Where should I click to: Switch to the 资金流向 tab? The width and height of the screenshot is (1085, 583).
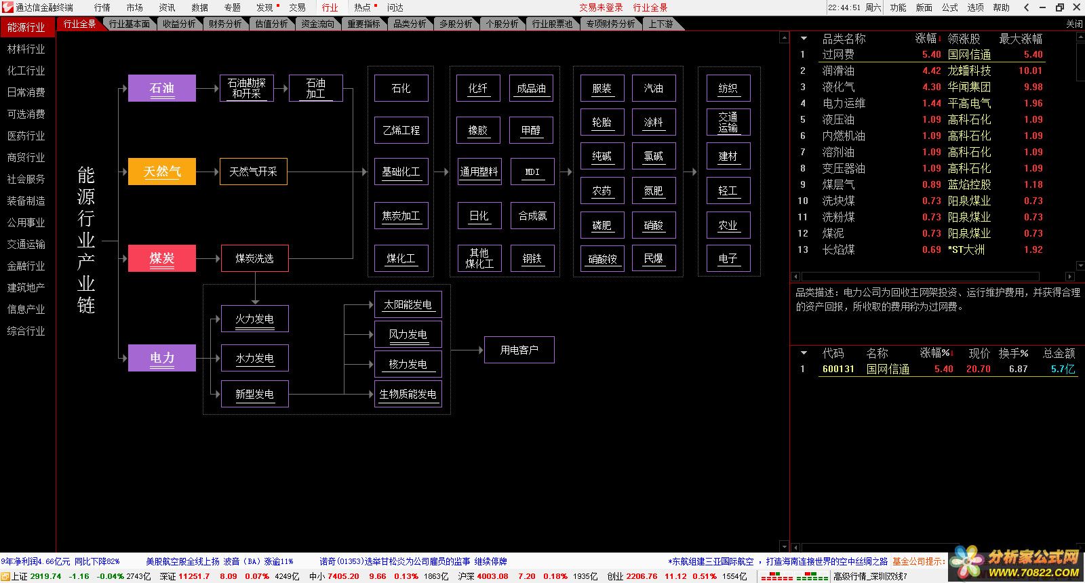317,24
